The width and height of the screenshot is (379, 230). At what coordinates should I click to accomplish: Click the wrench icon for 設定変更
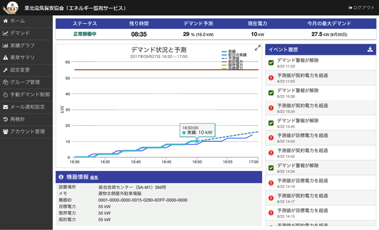(x=5, y=70)
